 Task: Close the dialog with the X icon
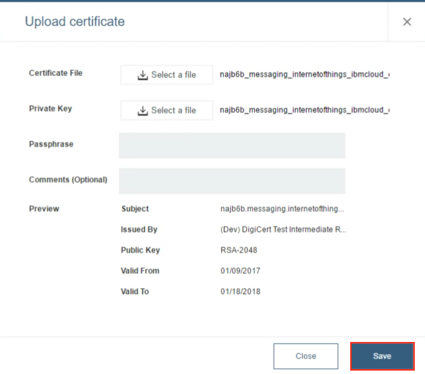coord(407,22)
